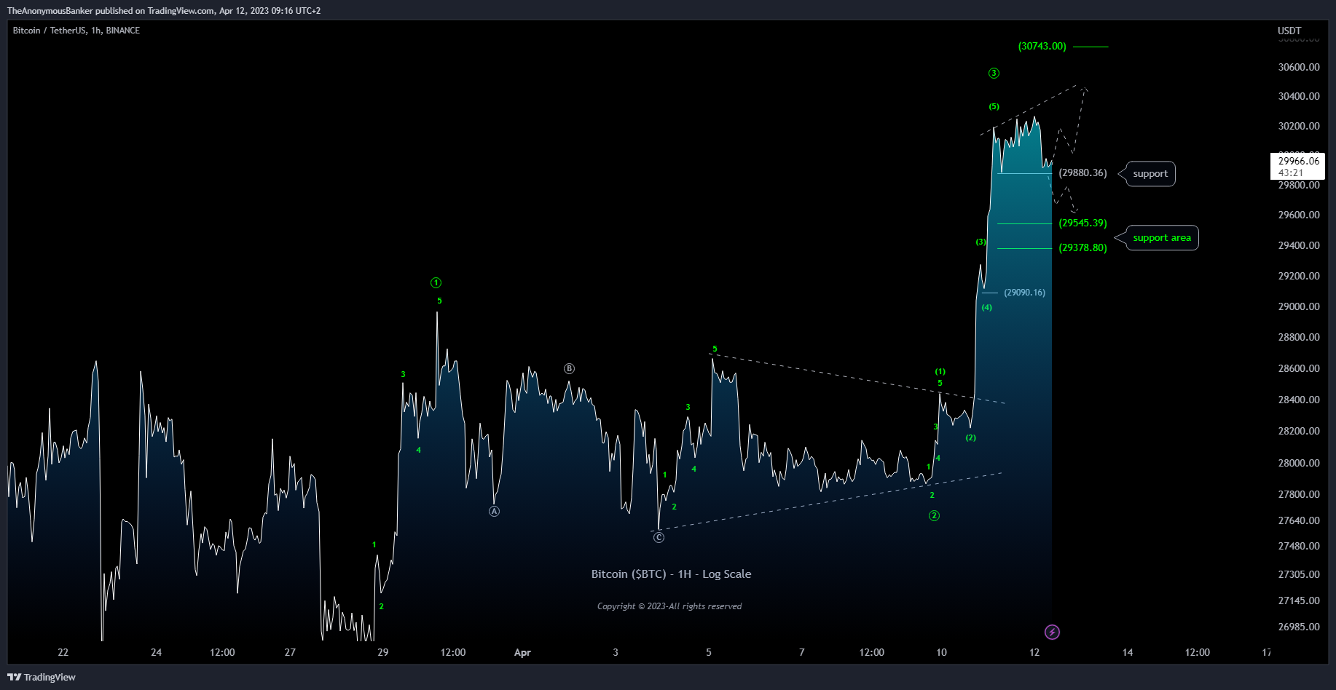Viewport: 1336px width, 690px height.
Task: Click the price label (29090.16)
Action: pyautogui.click(x=1024, y=292)
